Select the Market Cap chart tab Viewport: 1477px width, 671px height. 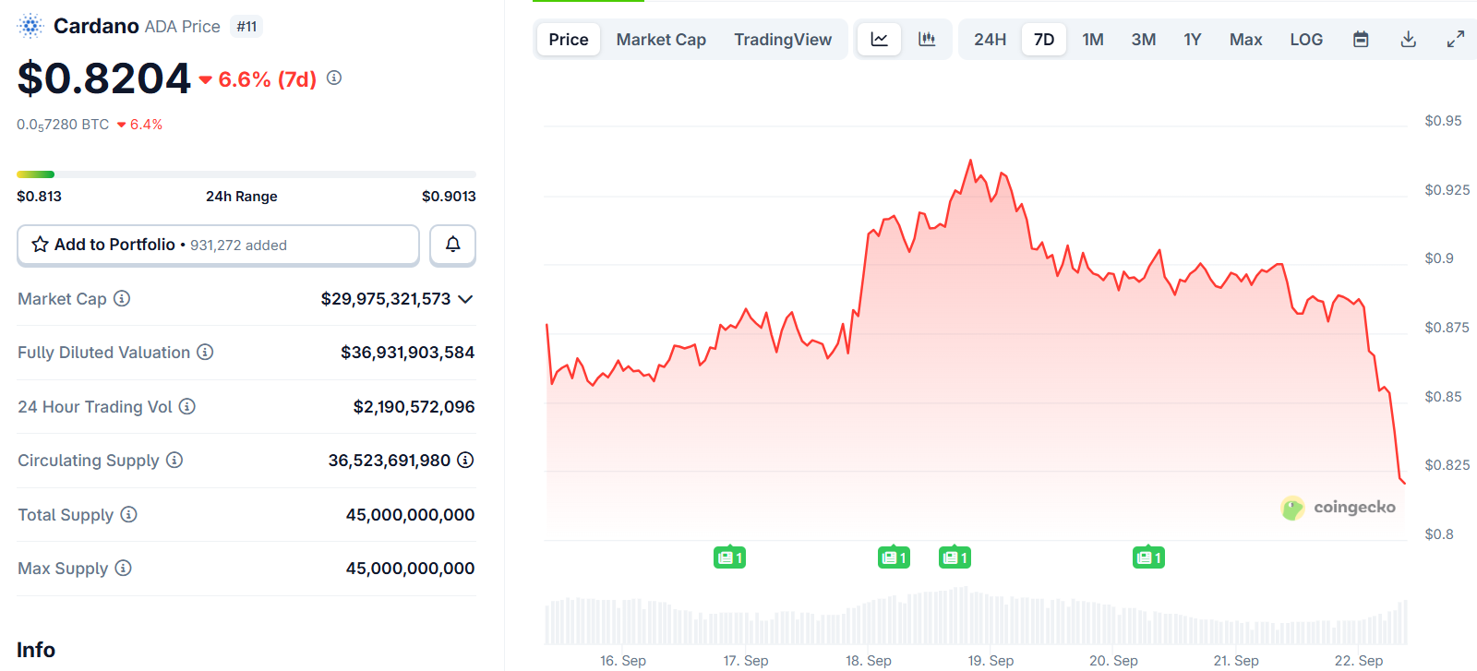pos(661,40)
